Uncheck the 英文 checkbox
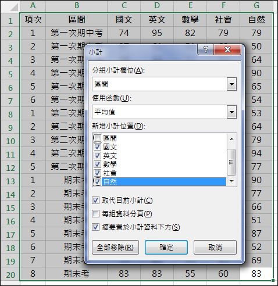This screenshot has height=286, width=278. [97, 156]
